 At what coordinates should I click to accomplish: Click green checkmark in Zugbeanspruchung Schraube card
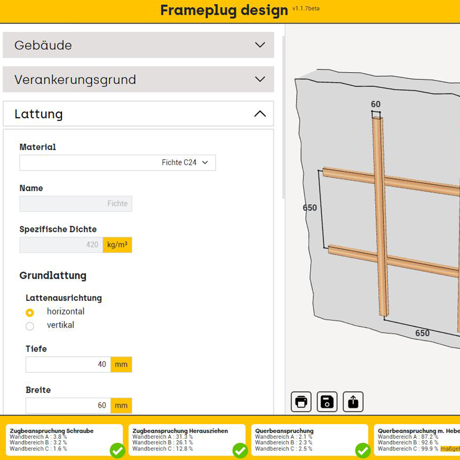(117, 450)
